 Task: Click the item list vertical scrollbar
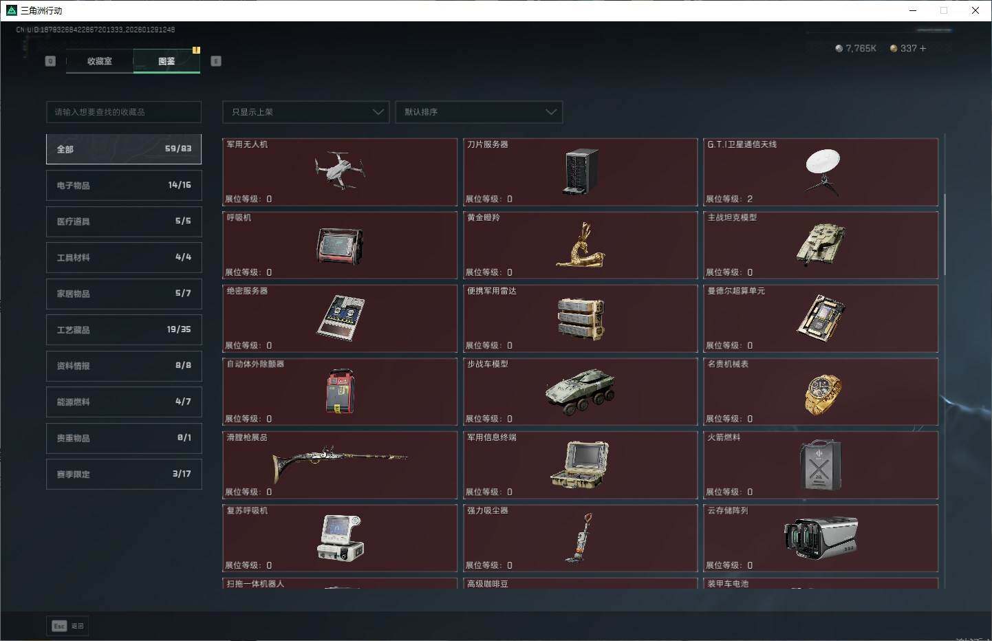point(945,234)
